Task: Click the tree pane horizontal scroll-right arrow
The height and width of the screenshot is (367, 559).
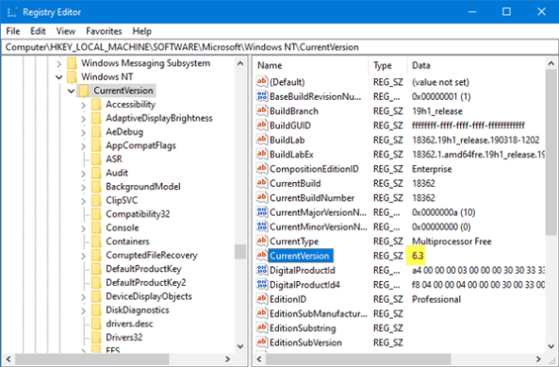Action: coord(228,359)
